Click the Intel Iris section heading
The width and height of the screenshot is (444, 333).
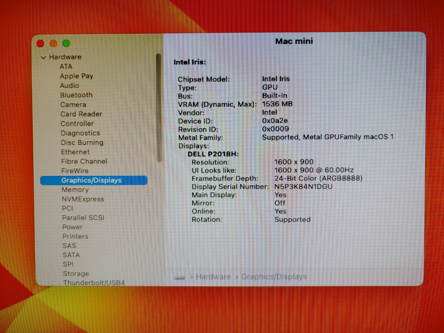(x=190, y=62)
